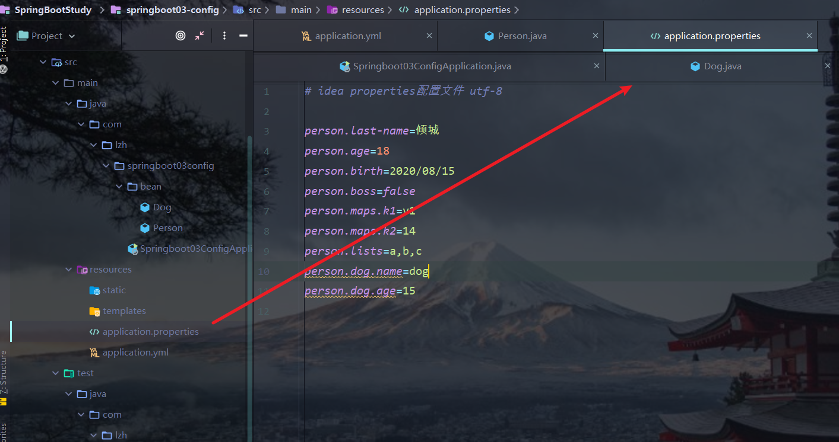
Task: Click springboot03-config breadcrumb
Action: coord(173,10)
